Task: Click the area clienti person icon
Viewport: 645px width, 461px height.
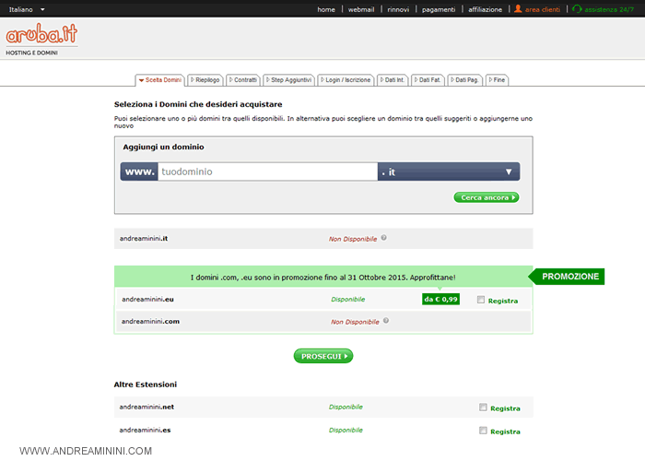Action: tap(518, 9)
